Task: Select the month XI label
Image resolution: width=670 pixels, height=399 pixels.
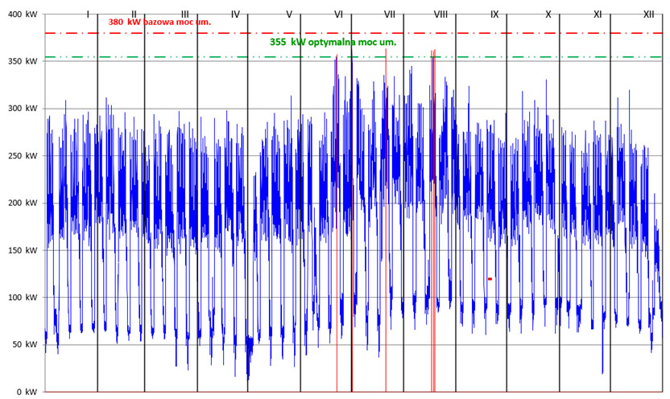Action: [x=598, y=14]
